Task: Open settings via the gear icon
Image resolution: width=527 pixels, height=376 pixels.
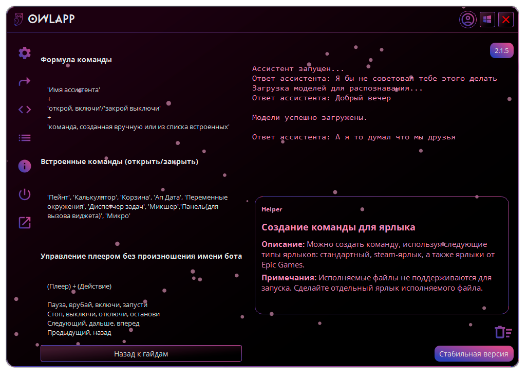Action: (24, 53)
